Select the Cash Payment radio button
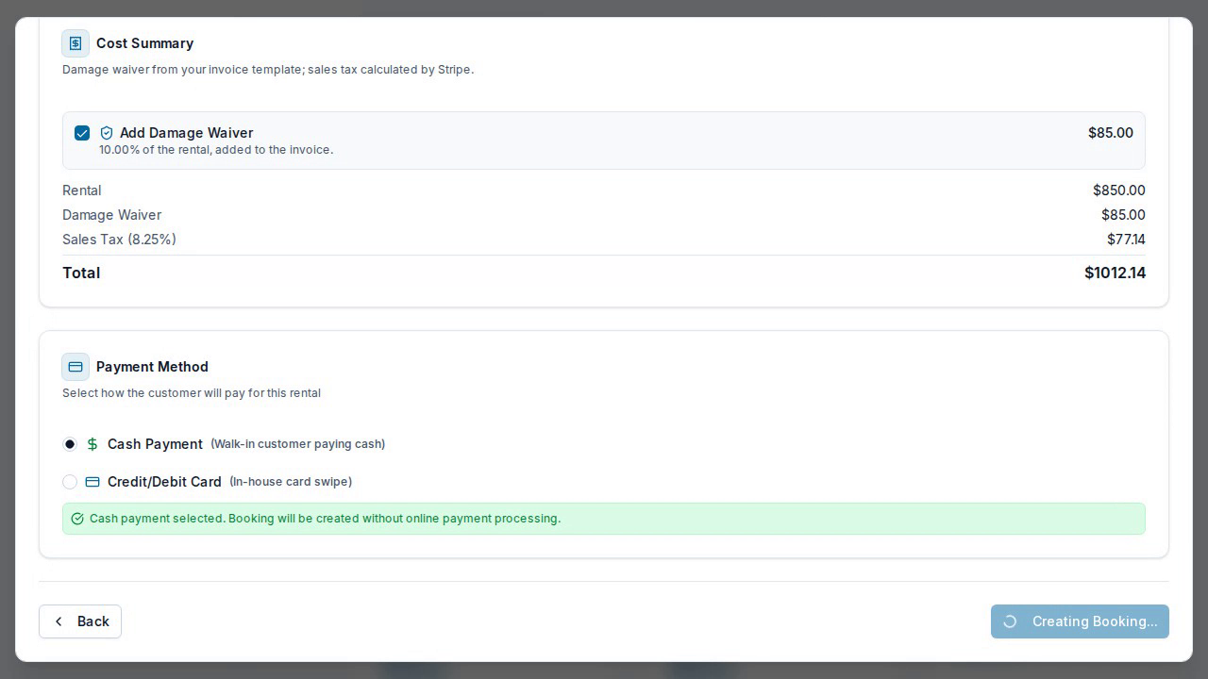The height and width of the screenshot is (679, 1208). tap(70, 444)
